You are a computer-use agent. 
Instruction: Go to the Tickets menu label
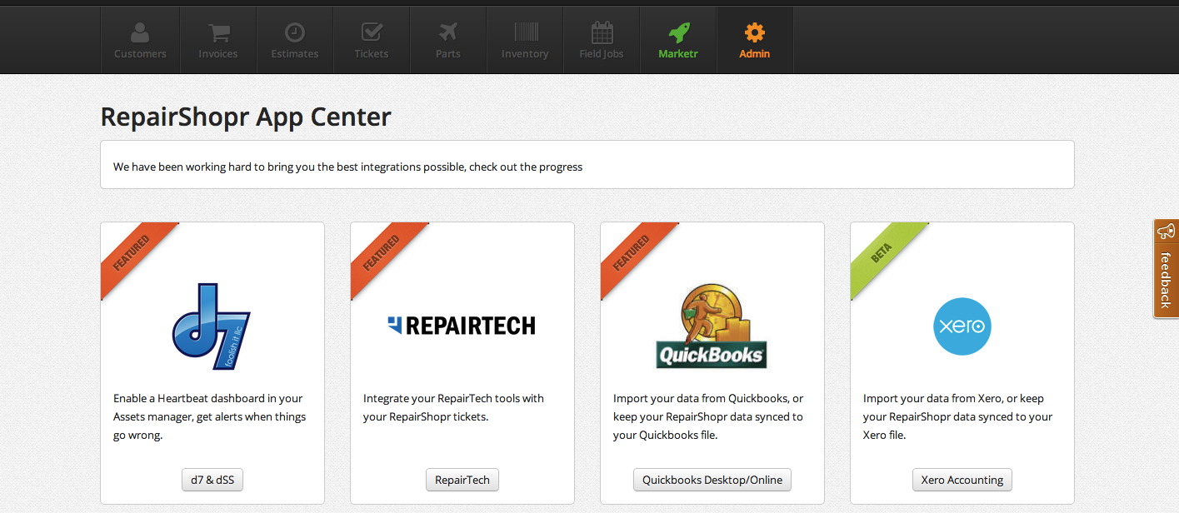[372, 54]
